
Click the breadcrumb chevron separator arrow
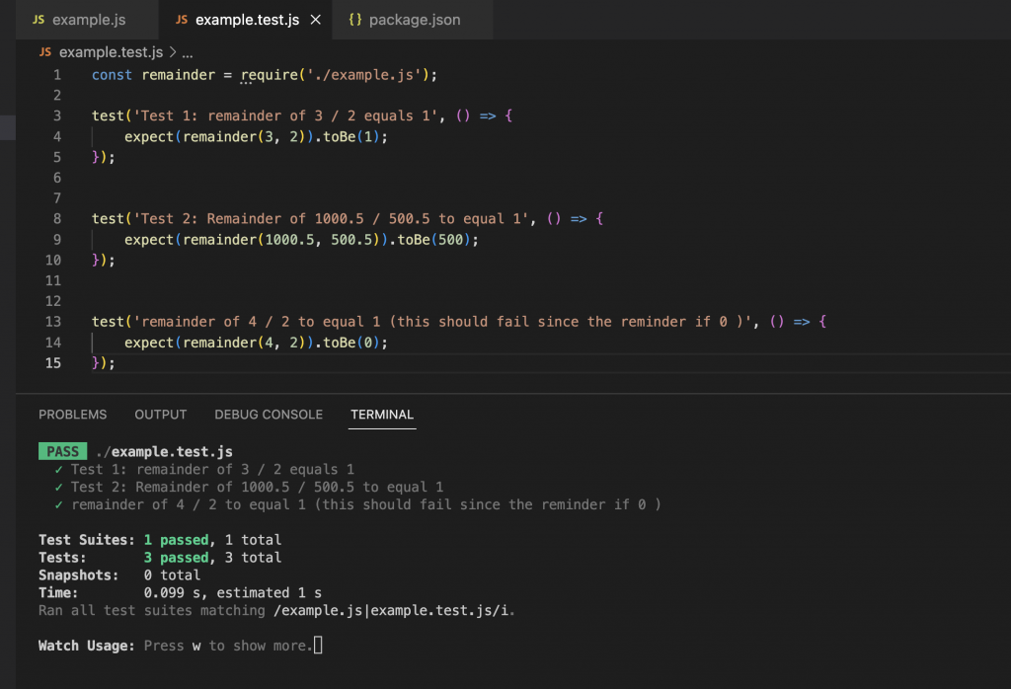tap(172, 52)
